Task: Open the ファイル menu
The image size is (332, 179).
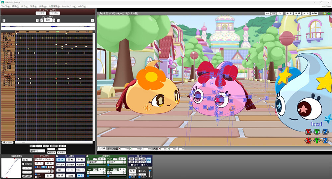Action: [x=5, y=6]
